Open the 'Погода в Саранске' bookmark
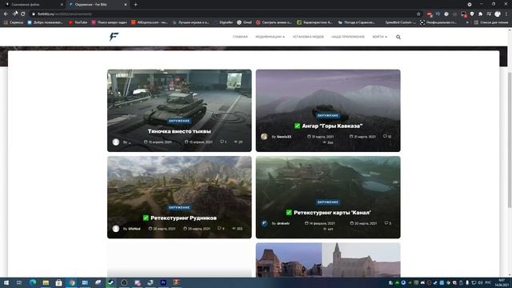Screen dimensions: 512x288 (356, 22)
